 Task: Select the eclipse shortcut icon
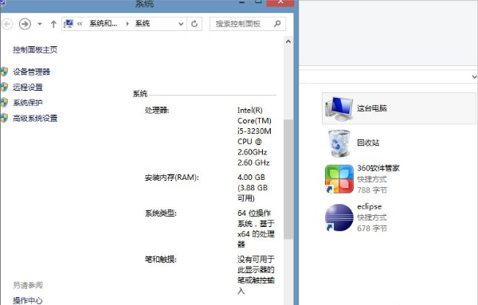coord(339,217)
